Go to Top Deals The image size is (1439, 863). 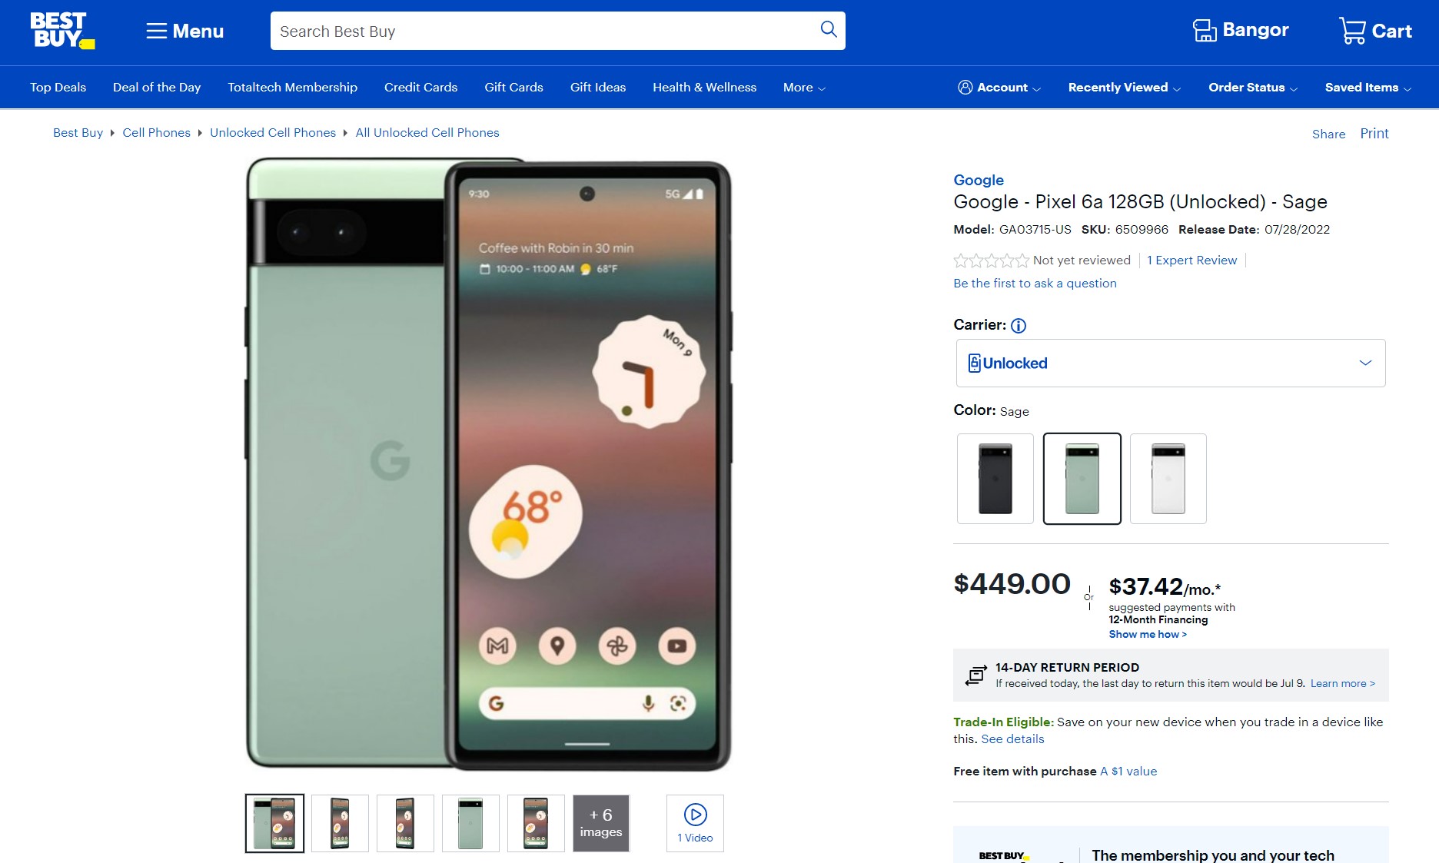click(x=58, y=88)
